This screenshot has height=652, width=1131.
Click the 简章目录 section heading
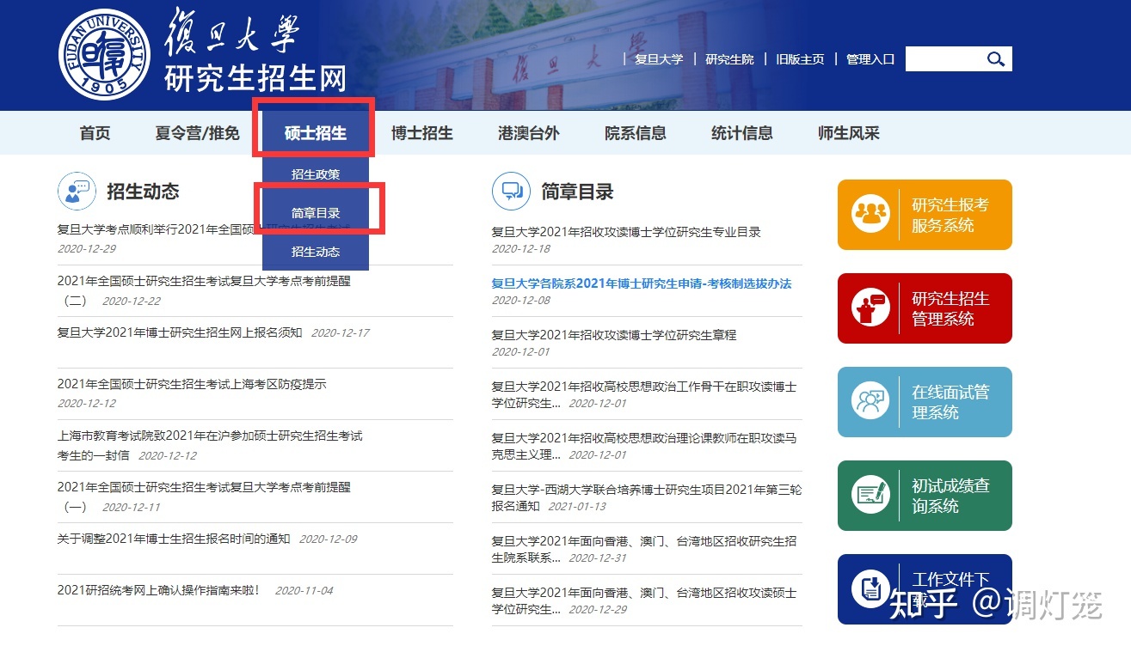tap(577, 192)
